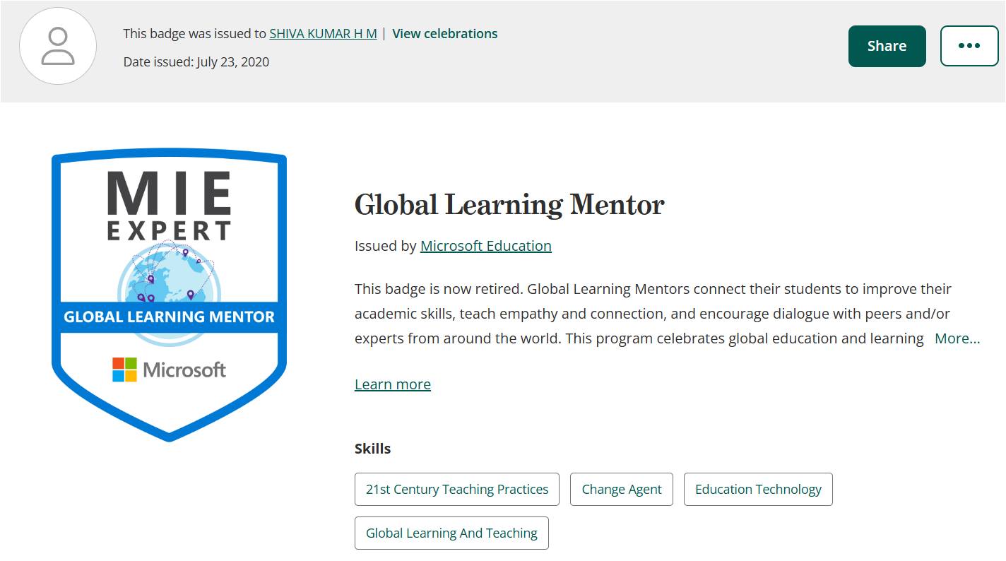Click the Date issued July 23, 2020 text
Image resolution: width=1006 pixels, height=561 pixels.
click(196, 61)
